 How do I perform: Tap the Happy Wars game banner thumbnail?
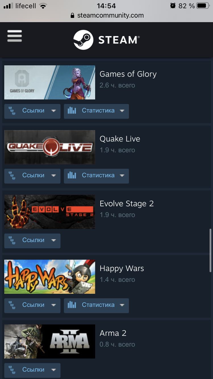50,277
